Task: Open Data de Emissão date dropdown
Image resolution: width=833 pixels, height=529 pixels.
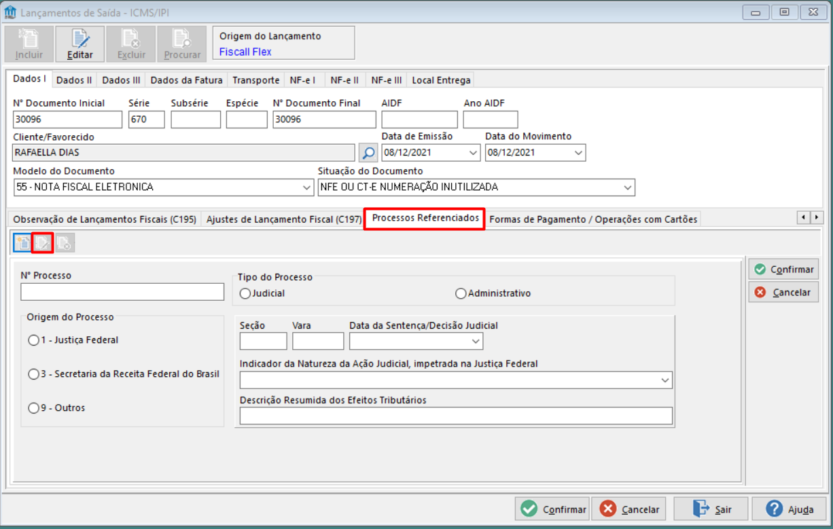Action: (474, 153)
